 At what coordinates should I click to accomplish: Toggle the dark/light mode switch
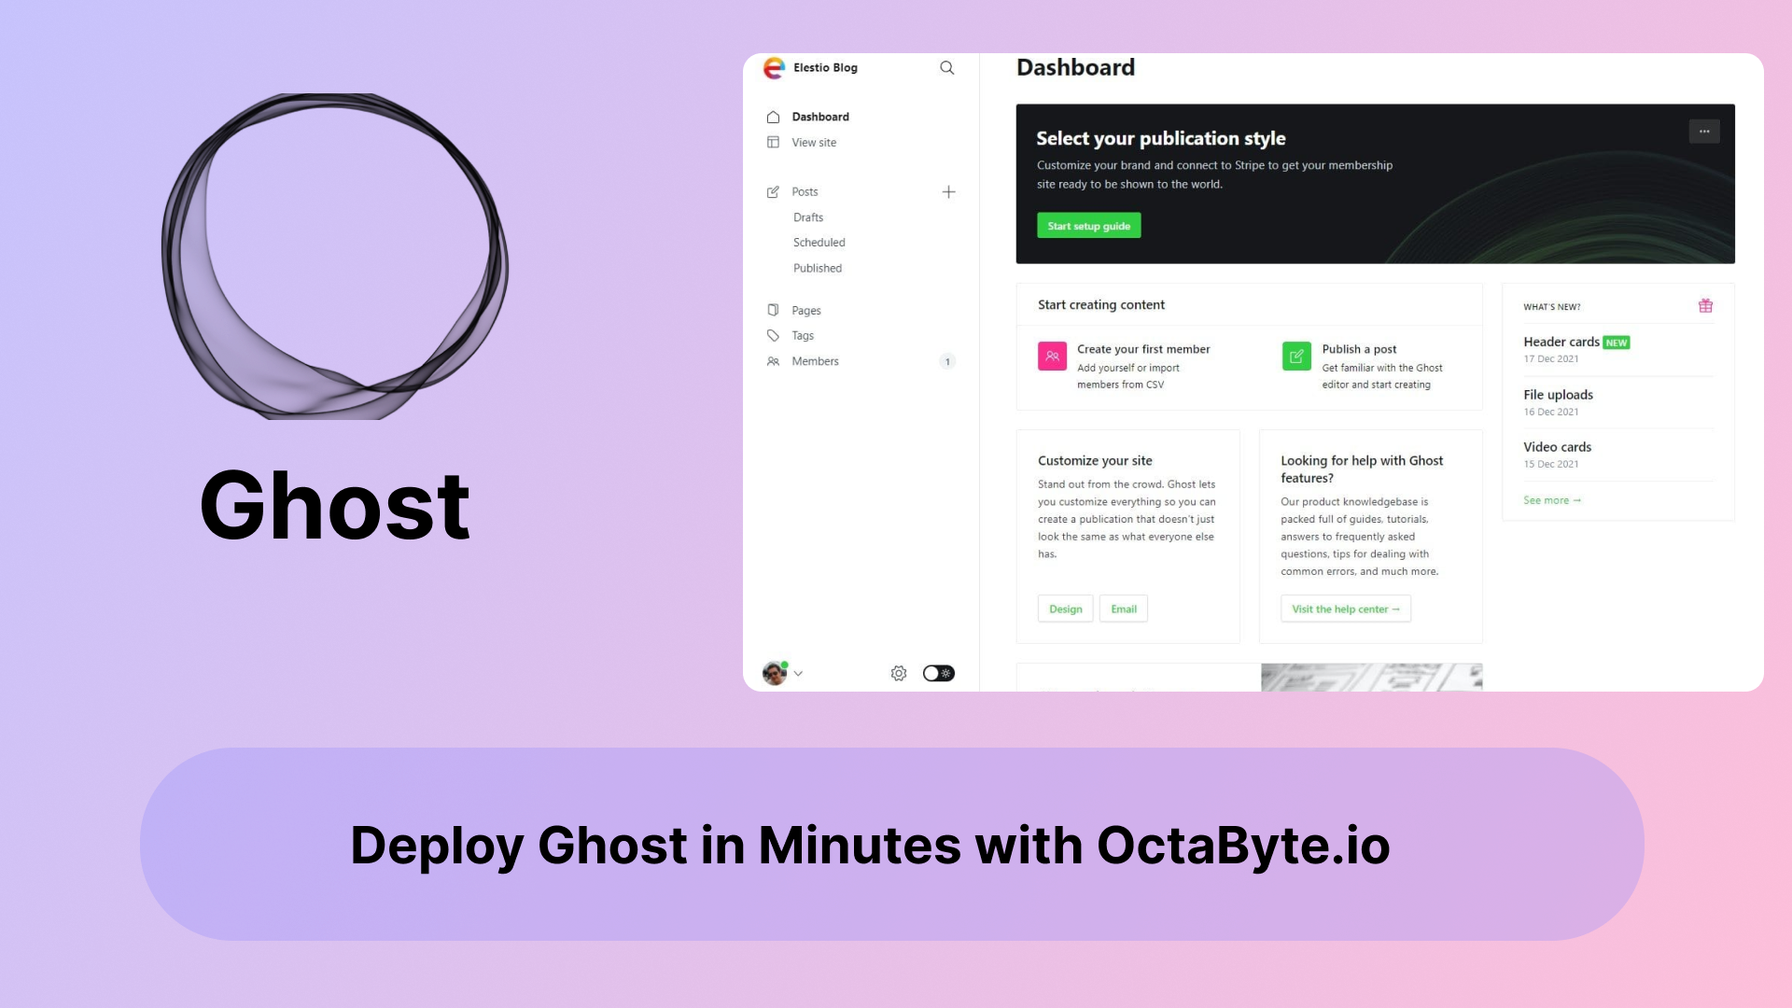click(x=937, y=672)
